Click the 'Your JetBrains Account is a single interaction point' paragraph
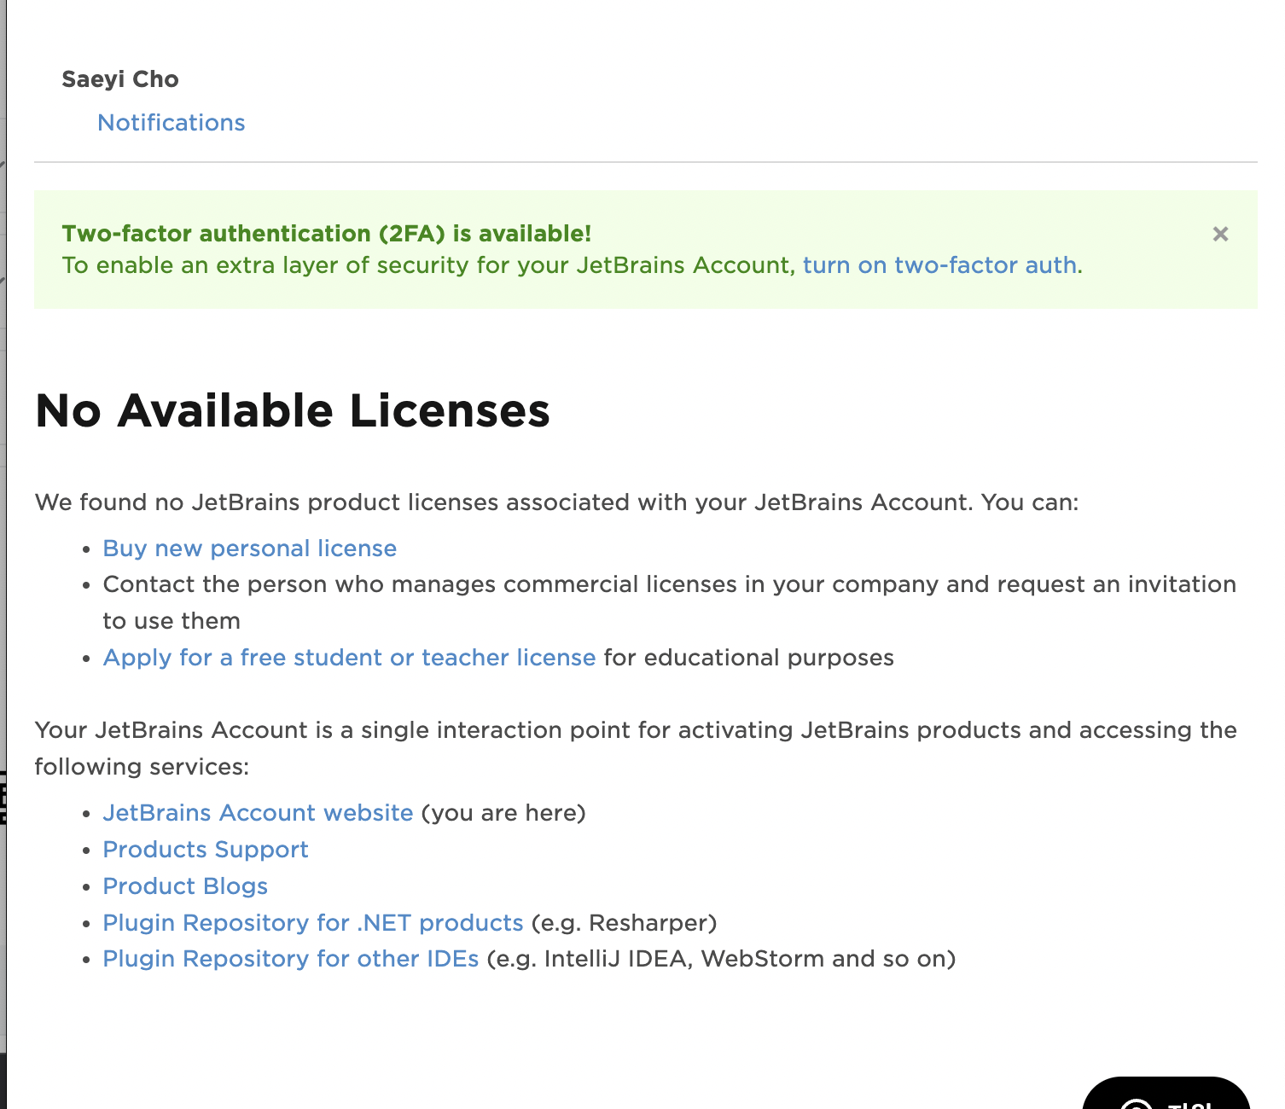 636,748
